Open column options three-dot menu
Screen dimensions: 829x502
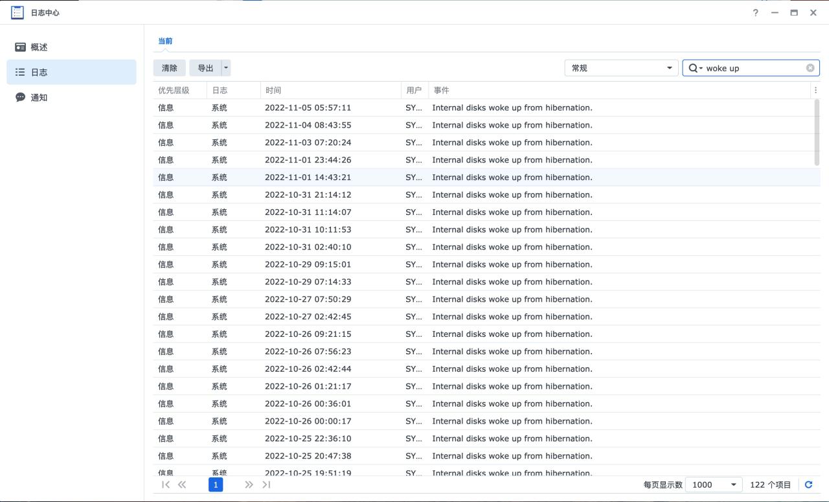click(815, 91)
